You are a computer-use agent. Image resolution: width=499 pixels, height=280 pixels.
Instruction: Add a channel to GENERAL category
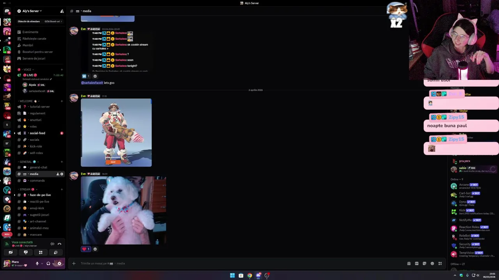(x=62, y=162)
